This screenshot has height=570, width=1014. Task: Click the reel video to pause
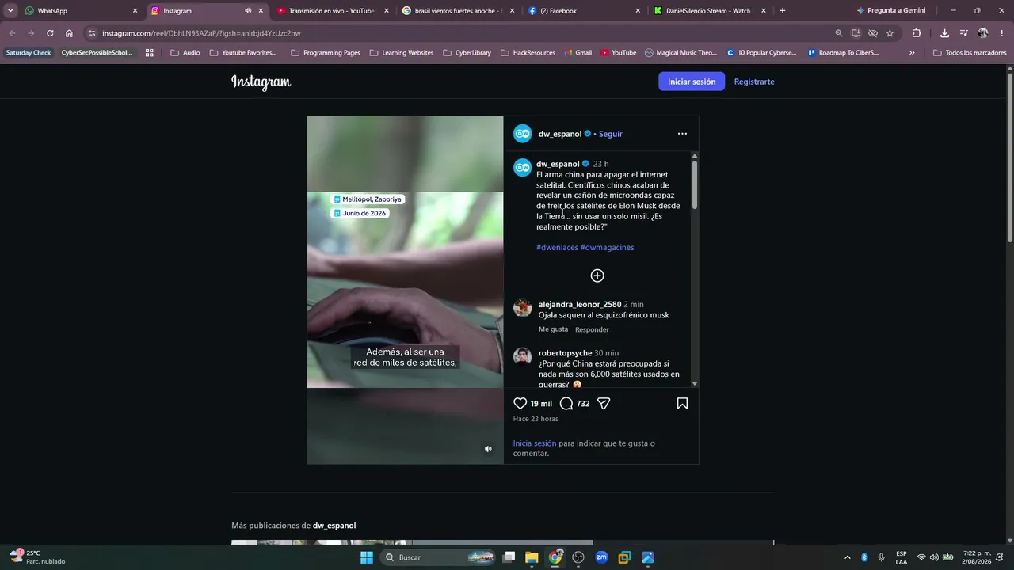(x=405, y=290)
